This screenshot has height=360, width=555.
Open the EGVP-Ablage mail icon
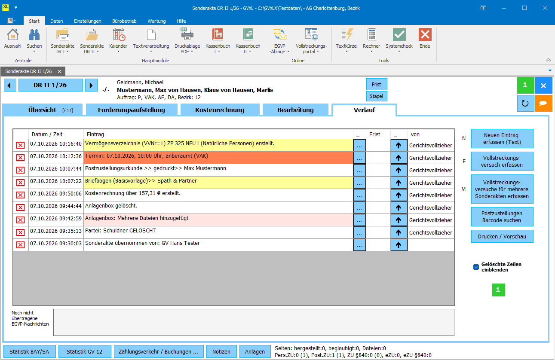point(280,34)
